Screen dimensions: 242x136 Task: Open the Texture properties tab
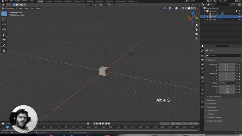[202, 107]
